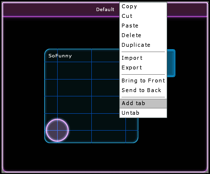Select Untab from the context menu
Viewport: 210px width, 174px height.
(x=143, y=113)
